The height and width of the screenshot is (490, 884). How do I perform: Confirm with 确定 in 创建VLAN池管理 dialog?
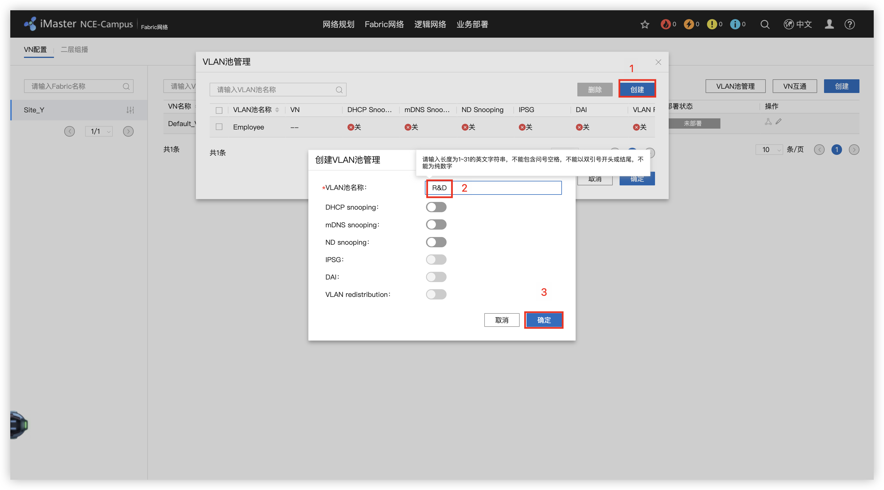point(544,320)
